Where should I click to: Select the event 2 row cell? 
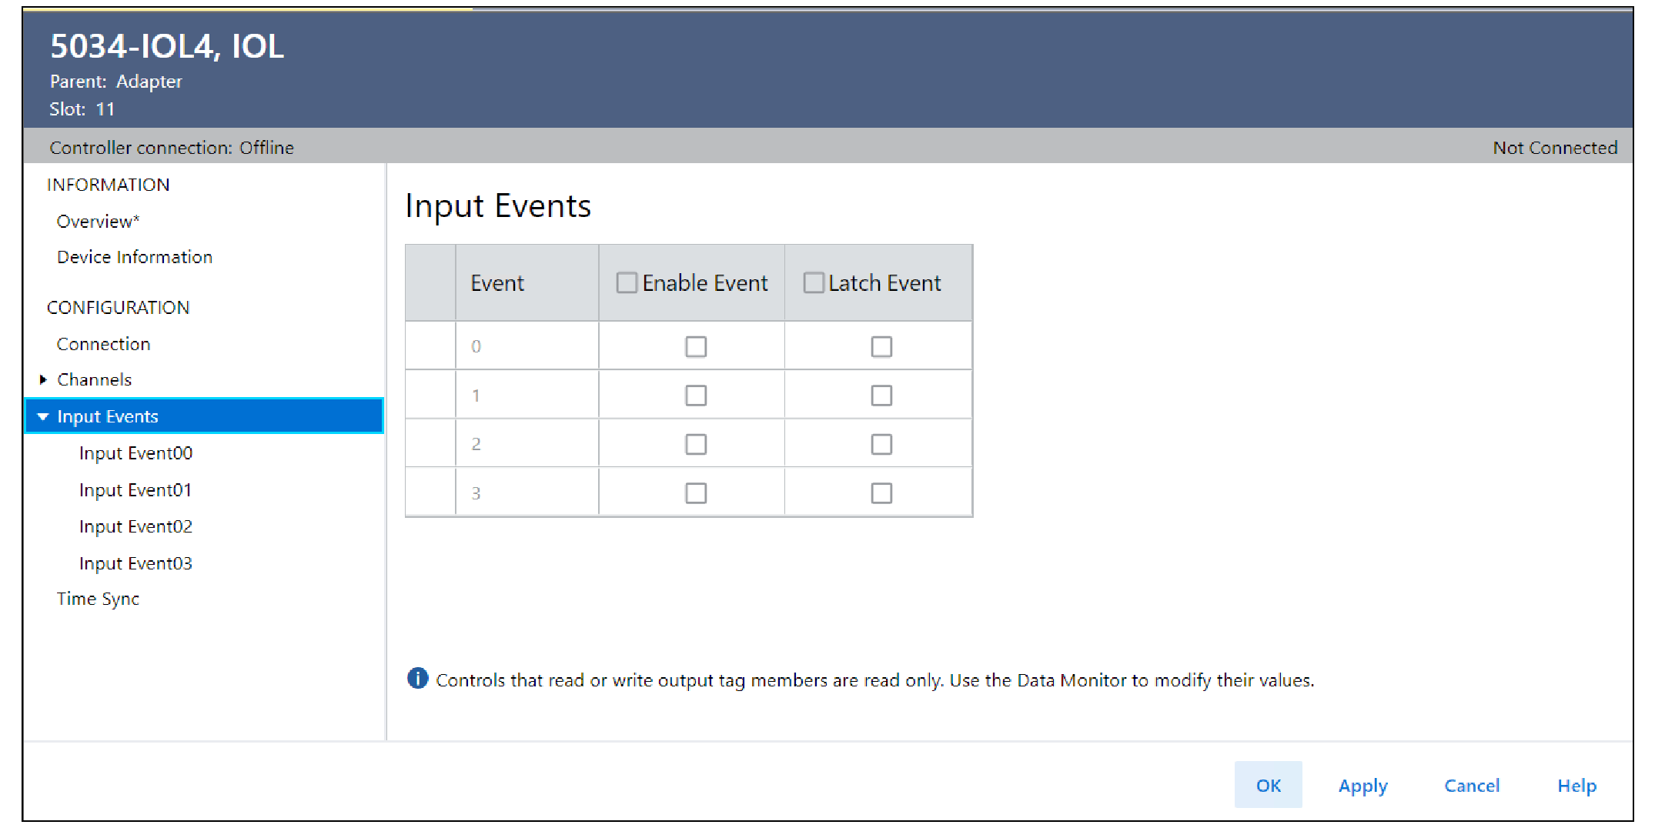click(527, 443)
